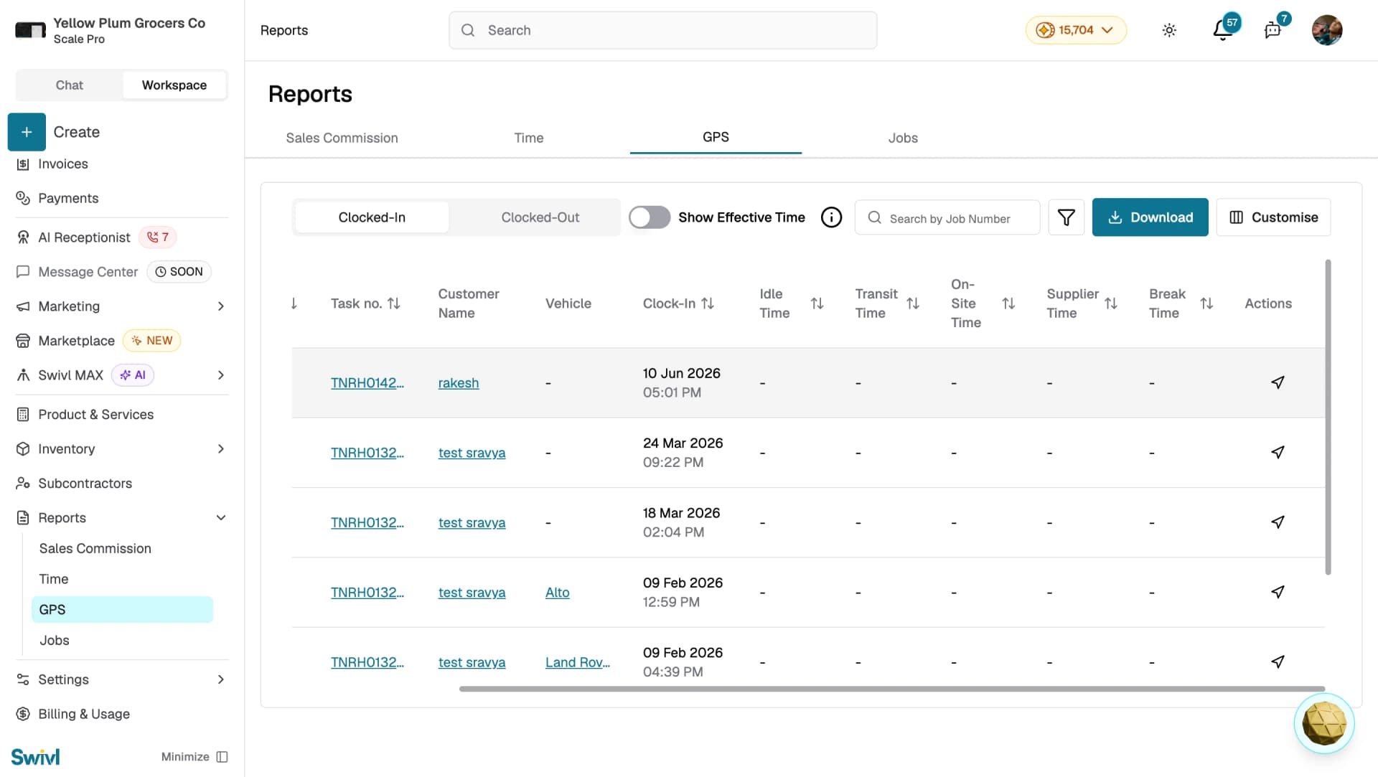Click the Download button

point(1150,217)
